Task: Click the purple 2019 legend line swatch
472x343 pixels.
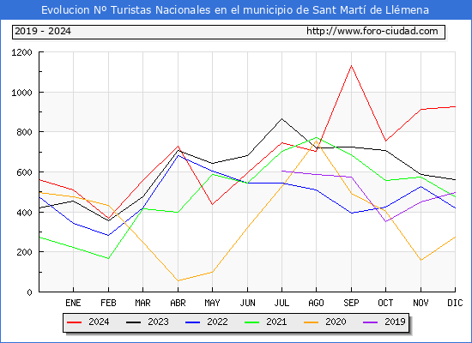Action: coord(370,322)
